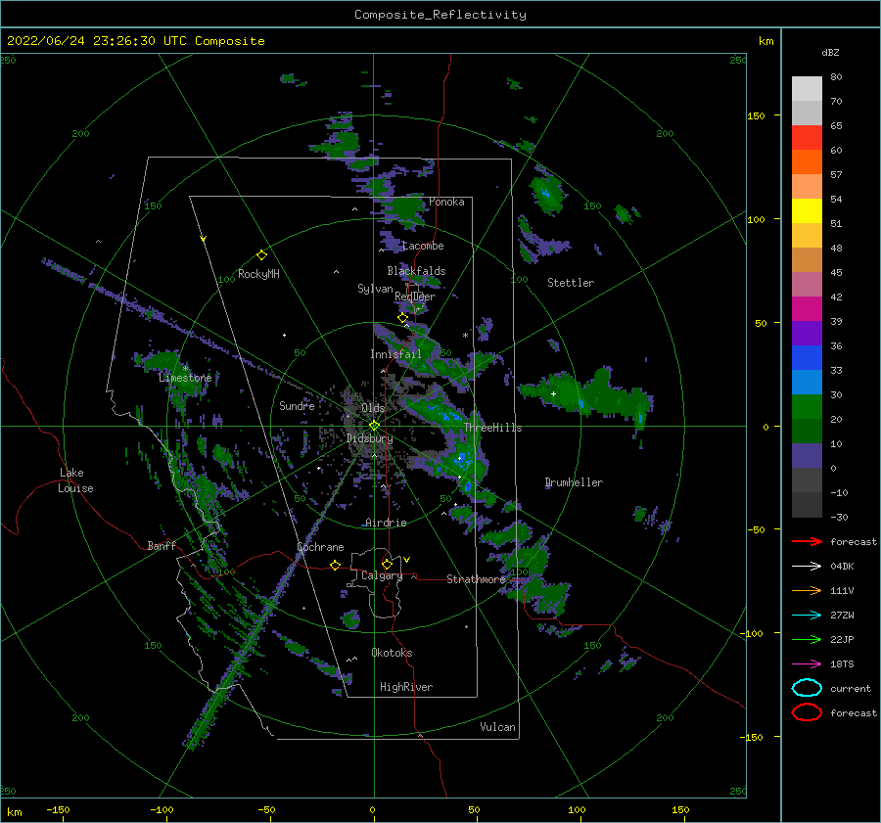This screenshot has width=881, height=823.
Task: Click the Lacombe town label
Action: [x=423, y=246]
